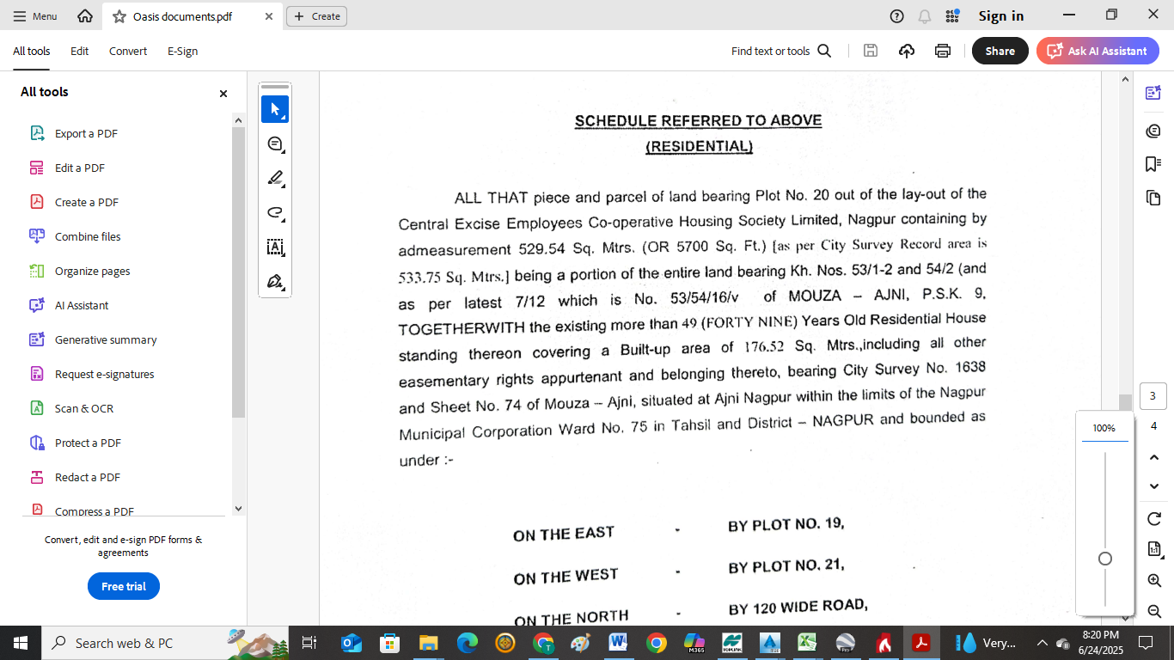Screen dimensions: 1174x660
Task: Switch to the All tools tab
Action: [x=32, y=52]
